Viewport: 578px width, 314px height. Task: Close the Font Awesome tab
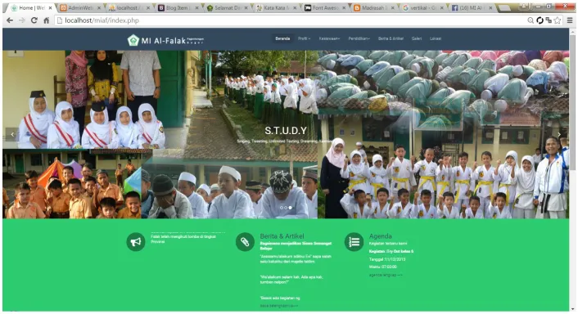[x=343, y=7]
